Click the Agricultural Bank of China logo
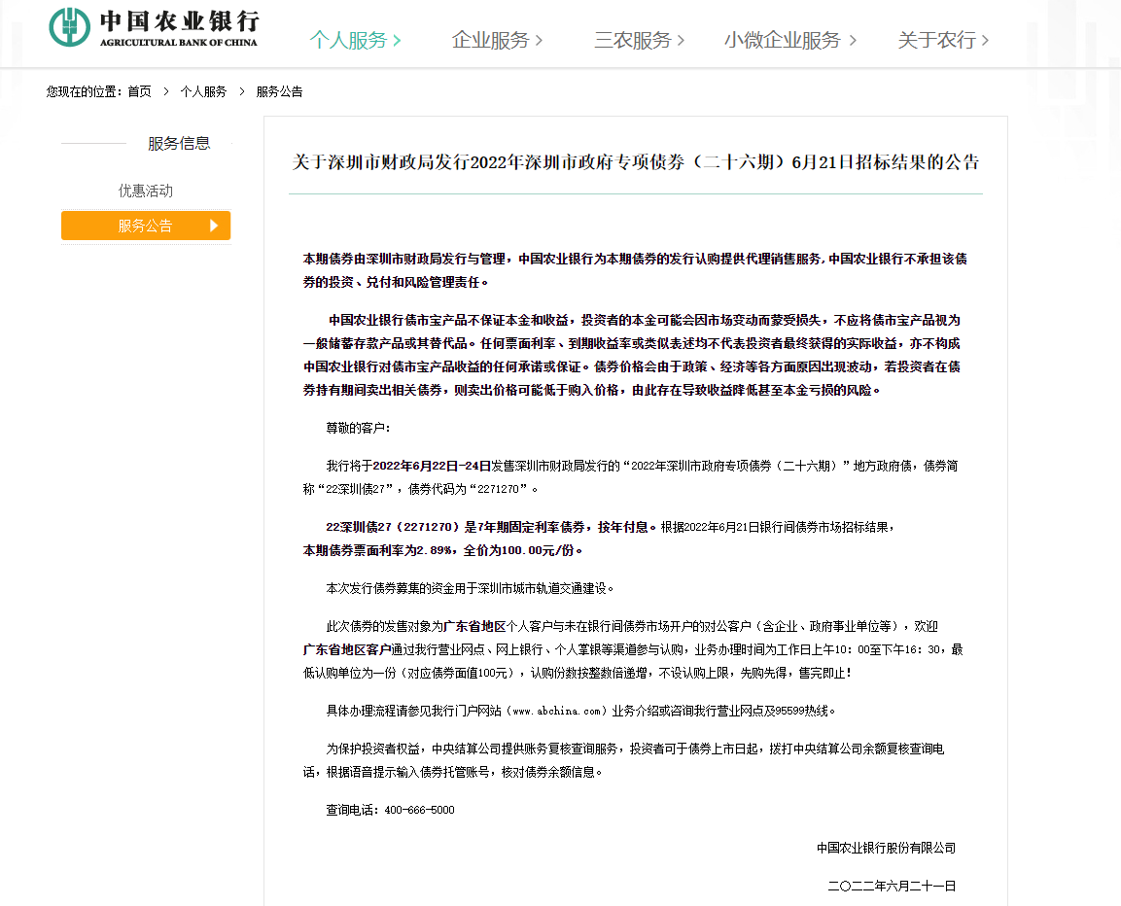The image size is (1121, 906). pyautogui.click(x=153, y=28)
